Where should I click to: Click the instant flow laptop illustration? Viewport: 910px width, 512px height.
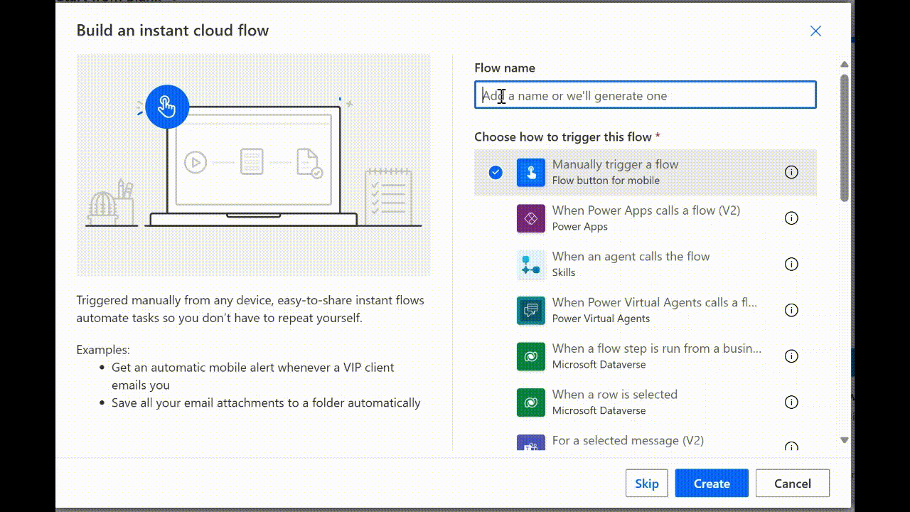(x=254, y=165)
